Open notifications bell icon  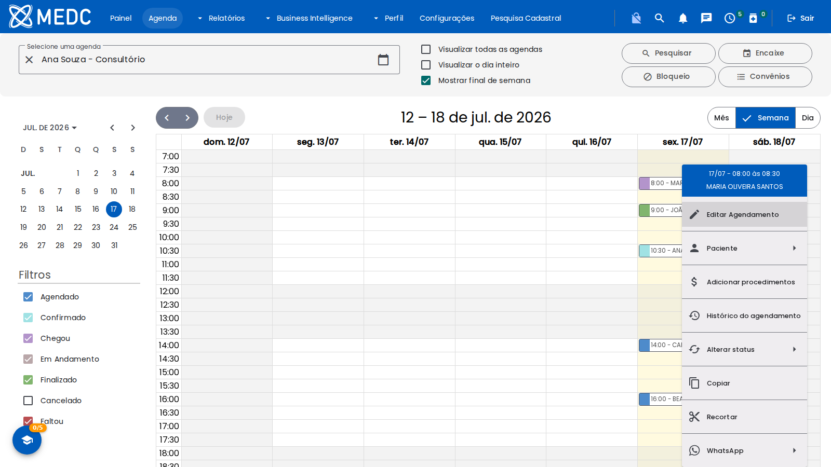click(x=683, y=18)
